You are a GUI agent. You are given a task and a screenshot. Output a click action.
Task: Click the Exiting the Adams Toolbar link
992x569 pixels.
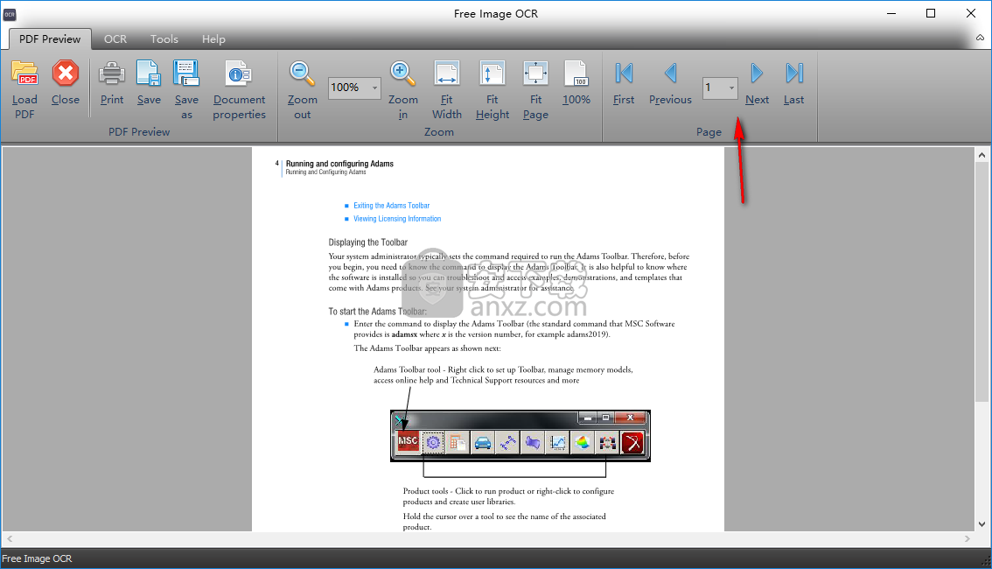[392, 206]
